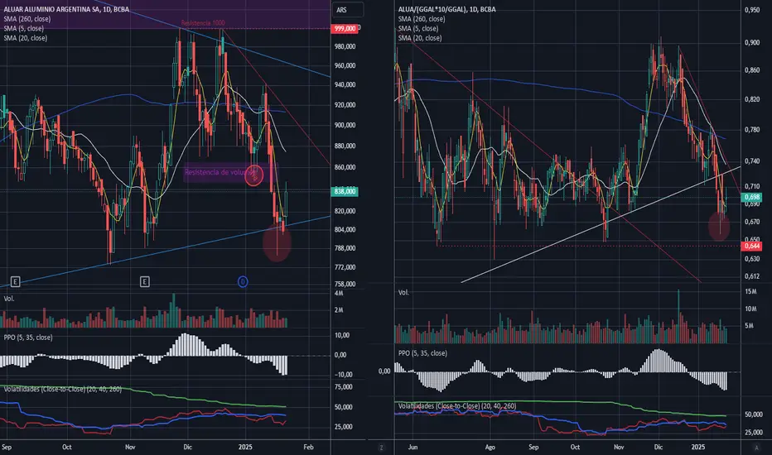The width and height of the screenshot is (772, 455).
Task: Click the Sep label on left time axis
Action: click(x=7, y=447)
